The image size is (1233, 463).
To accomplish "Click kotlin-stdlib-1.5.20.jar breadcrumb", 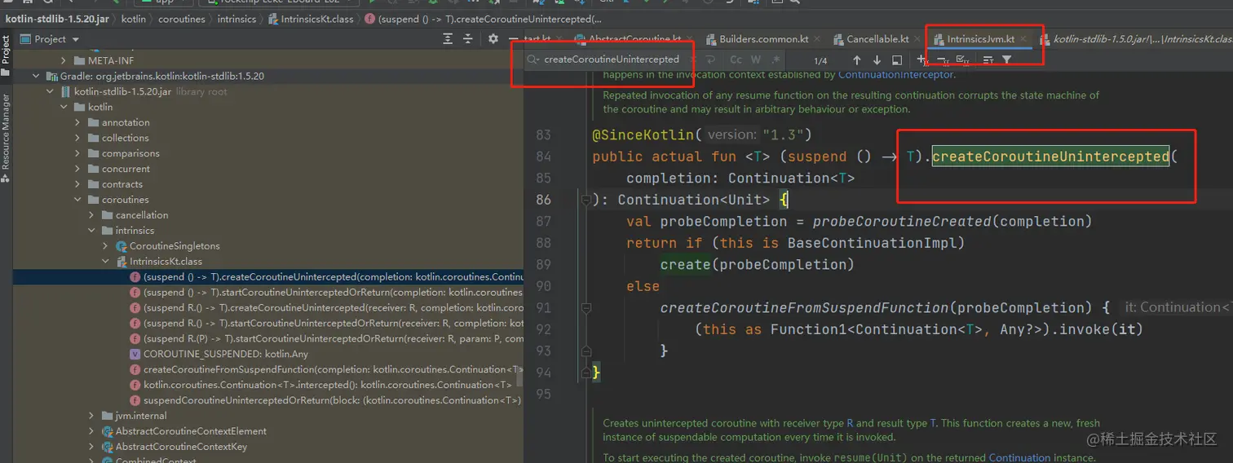I will [58, 19].
